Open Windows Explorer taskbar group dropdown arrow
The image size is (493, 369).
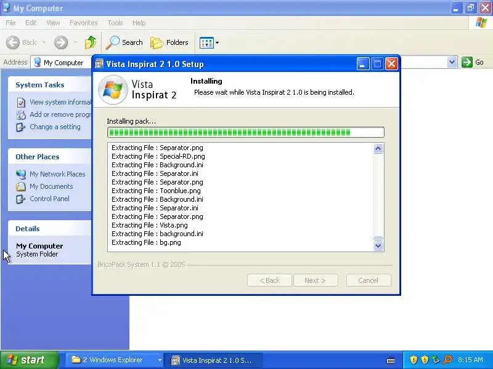(x=160, y=360)
